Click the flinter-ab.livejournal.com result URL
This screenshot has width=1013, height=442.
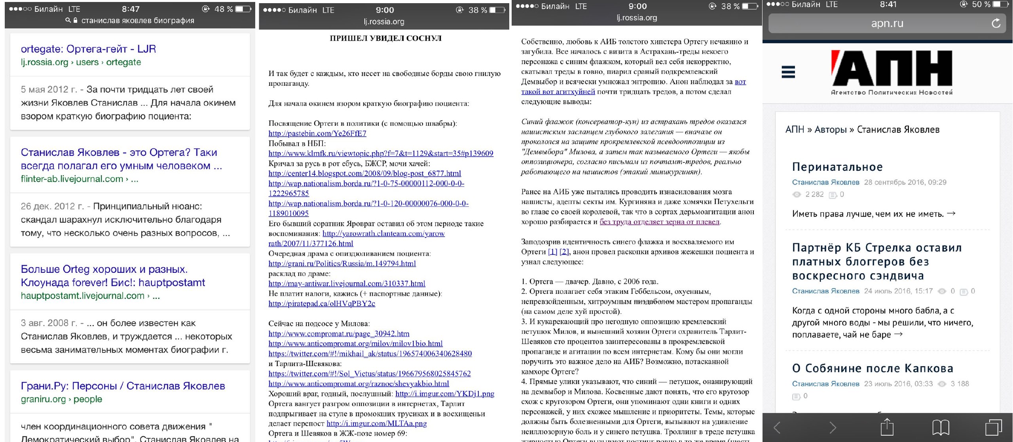click(80, 179)
